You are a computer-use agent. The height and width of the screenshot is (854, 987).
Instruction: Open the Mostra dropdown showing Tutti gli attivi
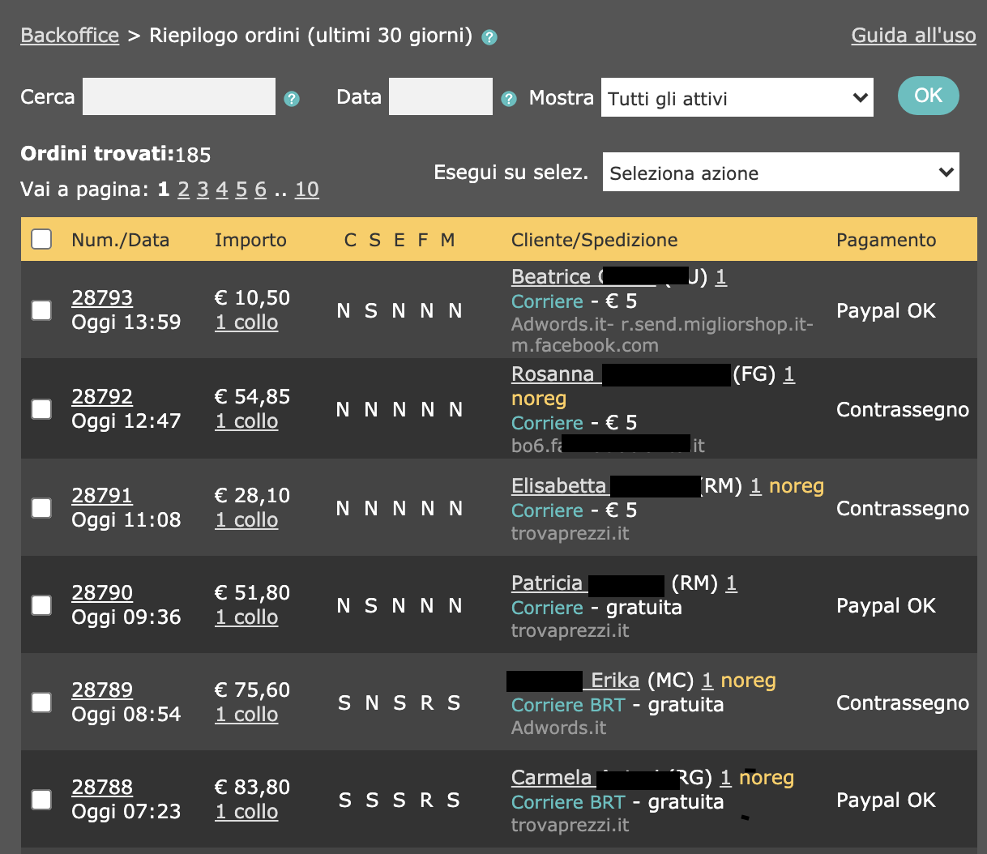point(737,96)
